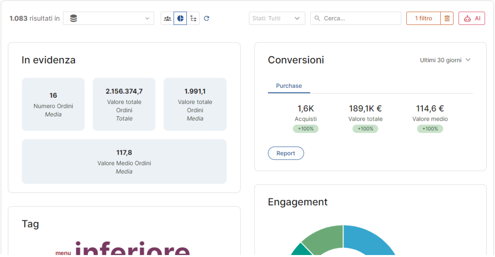
Task: Click the refresh results icon
Action: click(207, 19)
